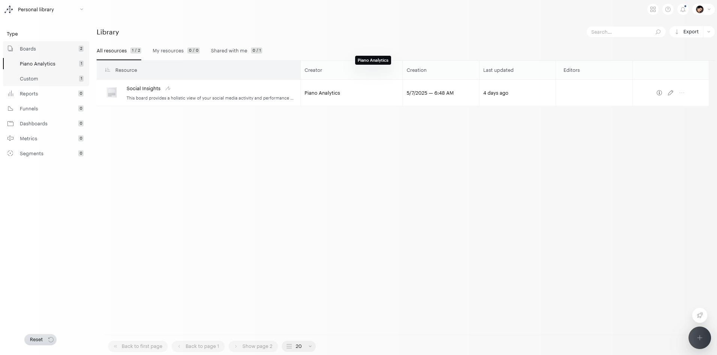Click the search magnifier icon
This screenshot has width=717, height=355.
coord(658,32)
